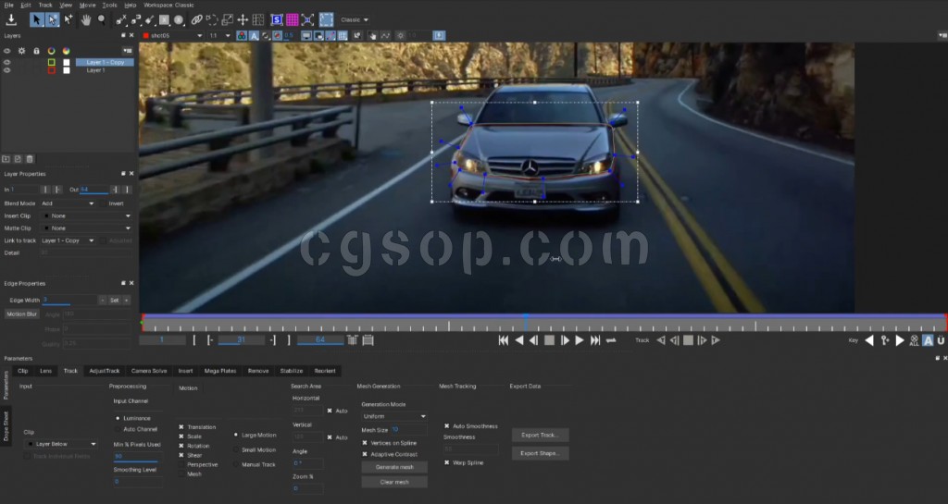Image resolution: width=948 pixels, height=504 pixels.
Task: Click the Align Surface icon
Action: tap(307, 20)
